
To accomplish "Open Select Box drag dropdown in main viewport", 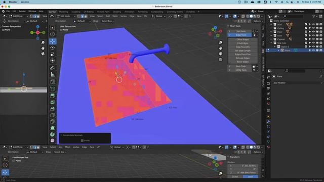I will coord(107,21).
